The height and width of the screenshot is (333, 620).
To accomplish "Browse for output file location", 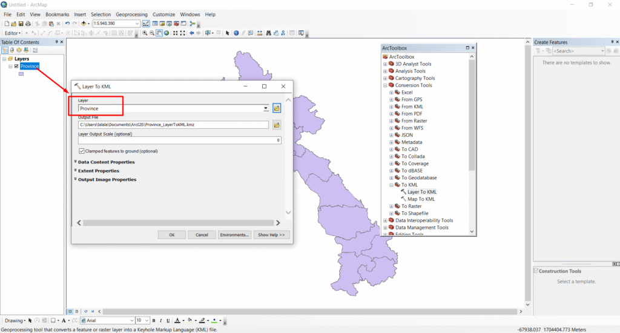I will 277,125.
